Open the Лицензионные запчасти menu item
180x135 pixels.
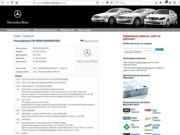point(45,30)
